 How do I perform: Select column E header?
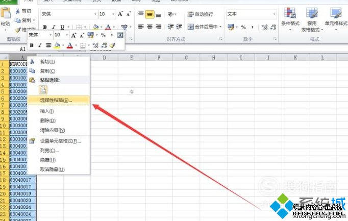pos(132,58)
